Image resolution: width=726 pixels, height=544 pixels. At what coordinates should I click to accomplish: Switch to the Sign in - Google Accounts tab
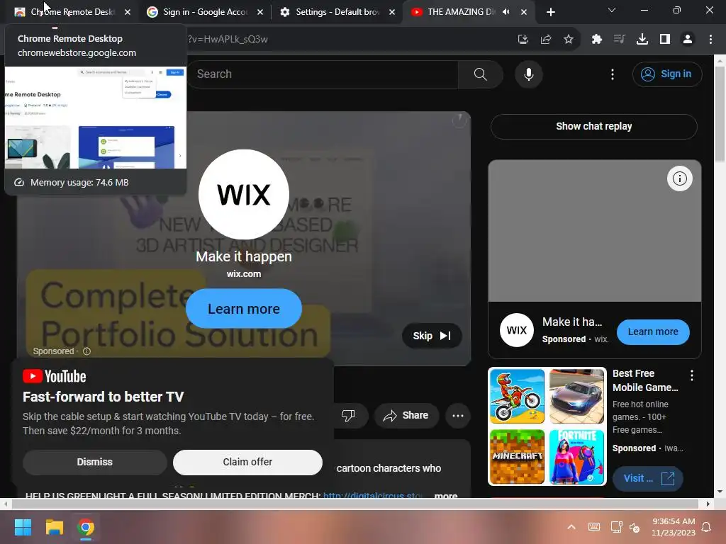coord(203,12)
